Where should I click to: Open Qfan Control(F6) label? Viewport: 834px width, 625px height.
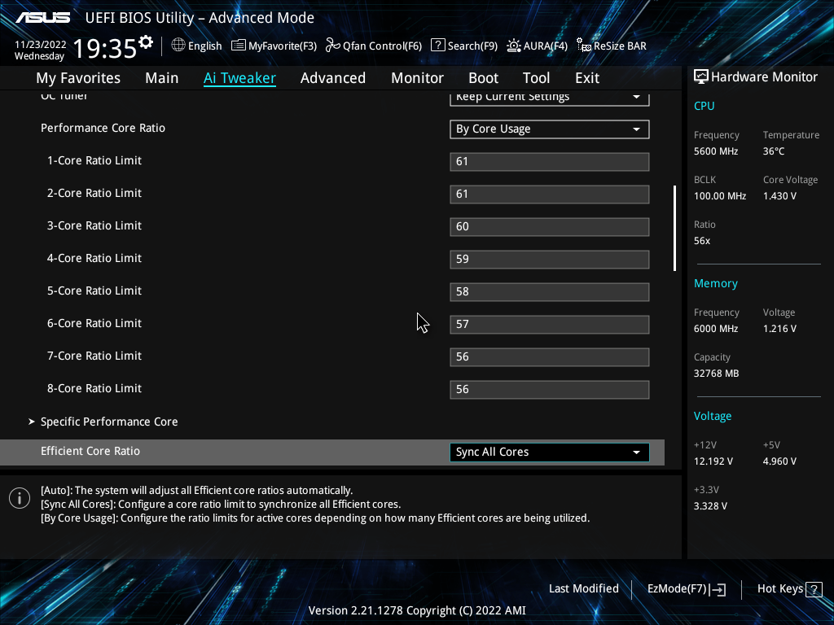pos(382,46)
